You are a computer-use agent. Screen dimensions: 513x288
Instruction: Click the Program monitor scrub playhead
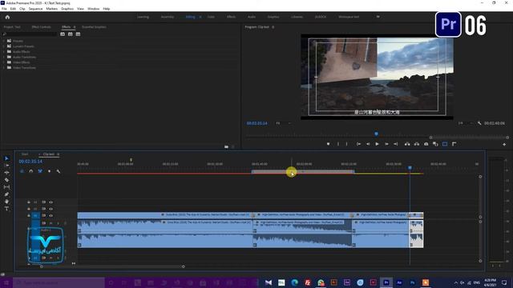tap(376, 134)
